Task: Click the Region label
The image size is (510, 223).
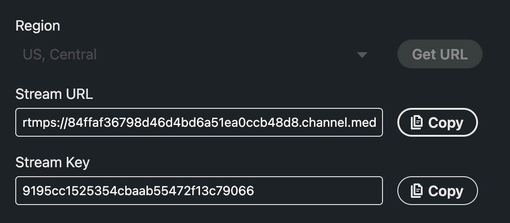Action: click(x=38, y=26)
